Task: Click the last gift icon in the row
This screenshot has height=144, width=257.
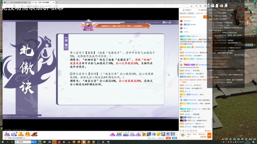Action: pyautogui.click(x=173, y=134)
